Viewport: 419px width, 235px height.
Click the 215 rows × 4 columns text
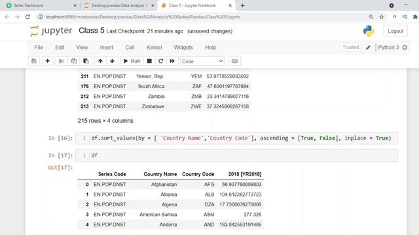coord(105,121)
